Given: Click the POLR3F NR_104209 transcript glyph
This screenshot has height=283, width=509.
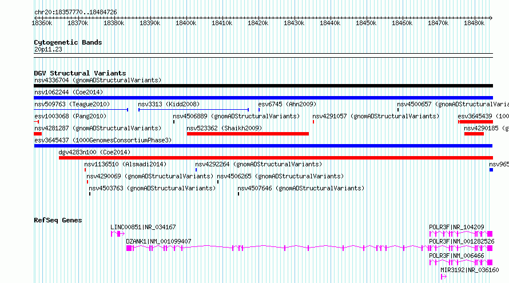Looking at the screenshot, I should [460, 234].
